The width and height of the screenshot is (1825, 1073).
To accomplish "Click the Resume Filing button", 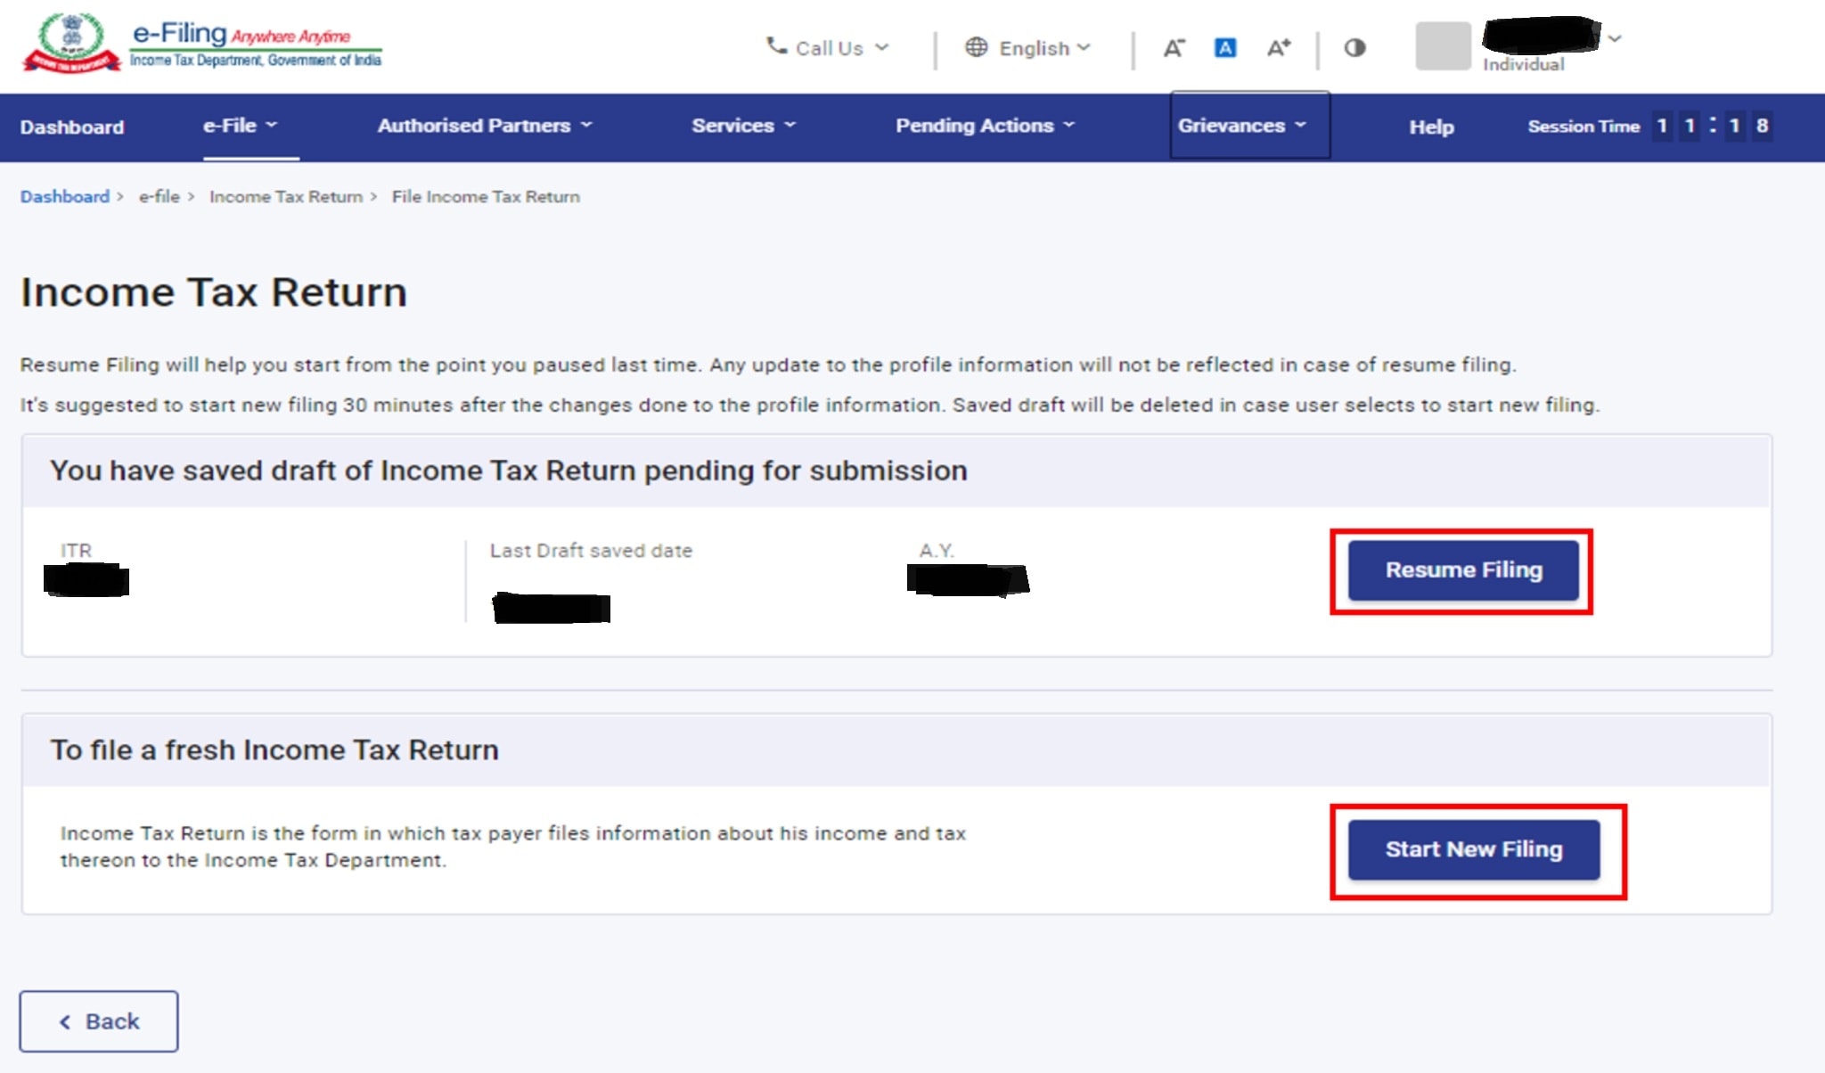I will tap(1462, 570).
